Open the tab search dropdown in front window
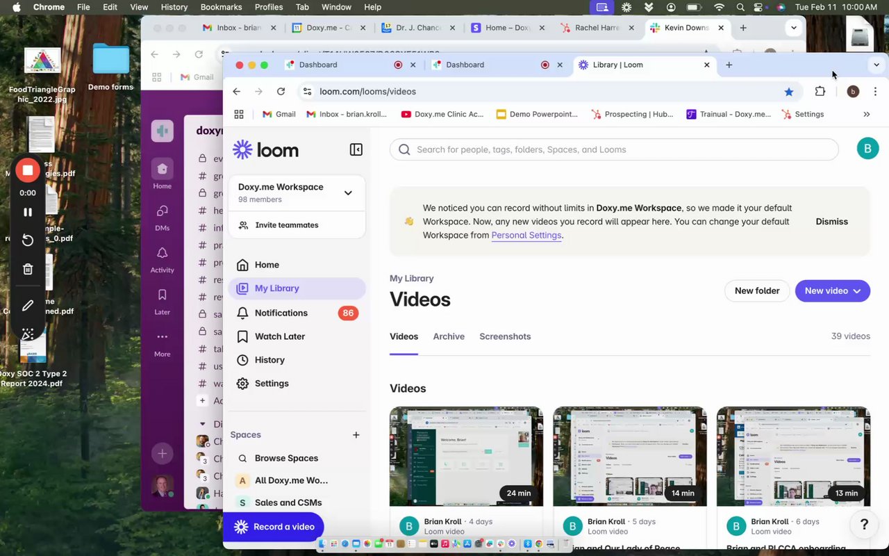Viewport: 889px width, 556px height. 876,65
